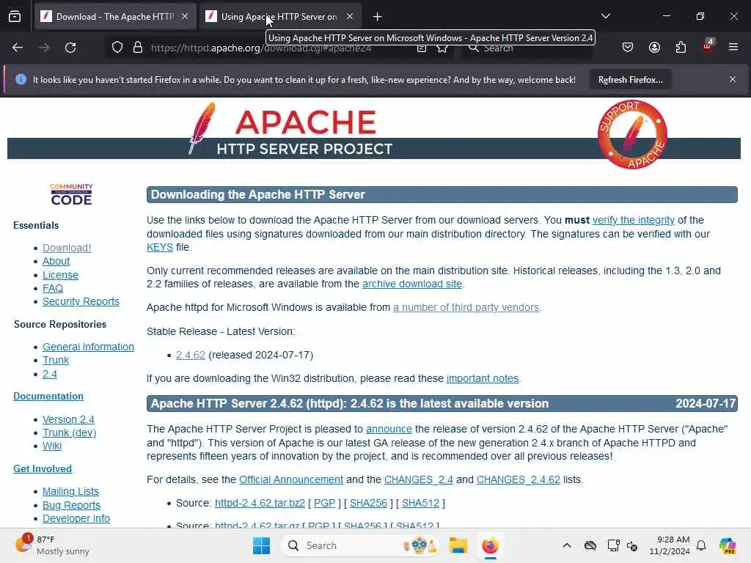Download httpd-2.4.62.tar.bz2 source
The width and height of the screenshot is (751, 563).
[x=260, y=503]
